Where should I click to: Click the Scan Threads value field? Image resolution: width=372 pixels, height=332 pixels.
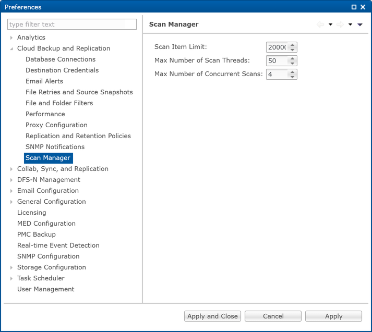click(x=277, y=60)
